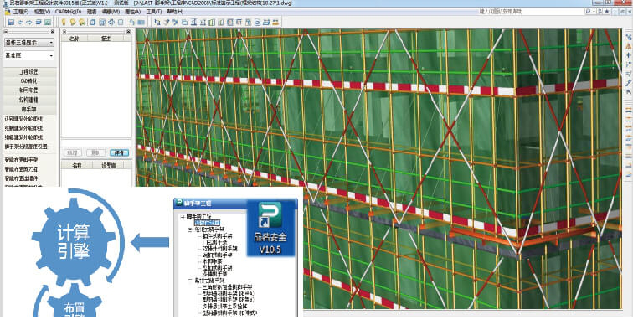Click the 'bq' text tool icon on second toolbar
This screenshot has width=633, height=330.
coord(157,23)
